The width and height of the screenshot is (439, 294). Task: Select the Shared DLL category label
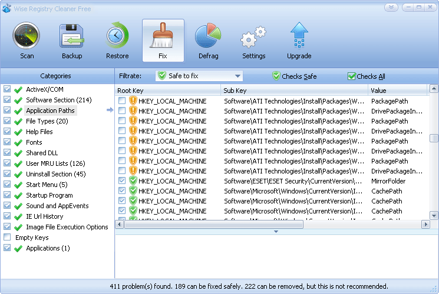(x=42, y=153)
